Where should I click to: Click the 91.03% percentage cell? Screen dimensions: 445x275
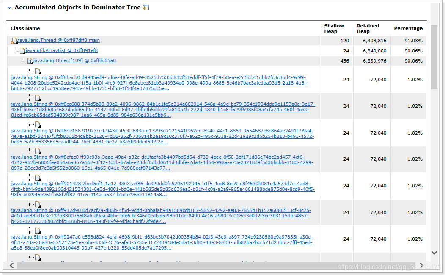pos(414,41)
